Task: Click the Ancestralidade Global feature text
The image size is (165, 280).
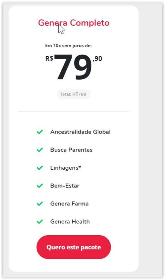Action: pyautogui.click(x=81, y=132)
